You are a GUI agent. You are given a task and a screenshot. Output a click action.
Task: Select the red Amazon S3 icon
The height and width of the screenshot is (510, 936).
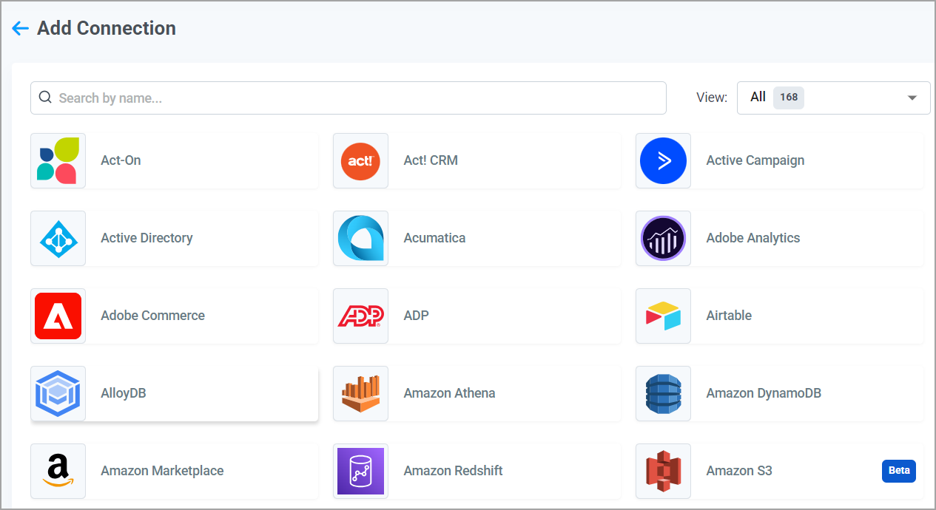pos(663,471)
